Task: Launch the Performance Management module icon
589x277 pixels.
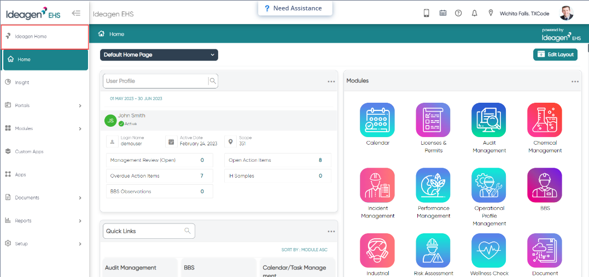Action: (x=433, y=185)
